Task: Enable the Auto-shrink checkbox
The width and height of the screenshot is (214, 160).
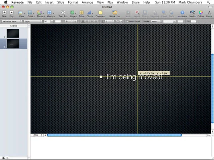Action: (127, 22)
